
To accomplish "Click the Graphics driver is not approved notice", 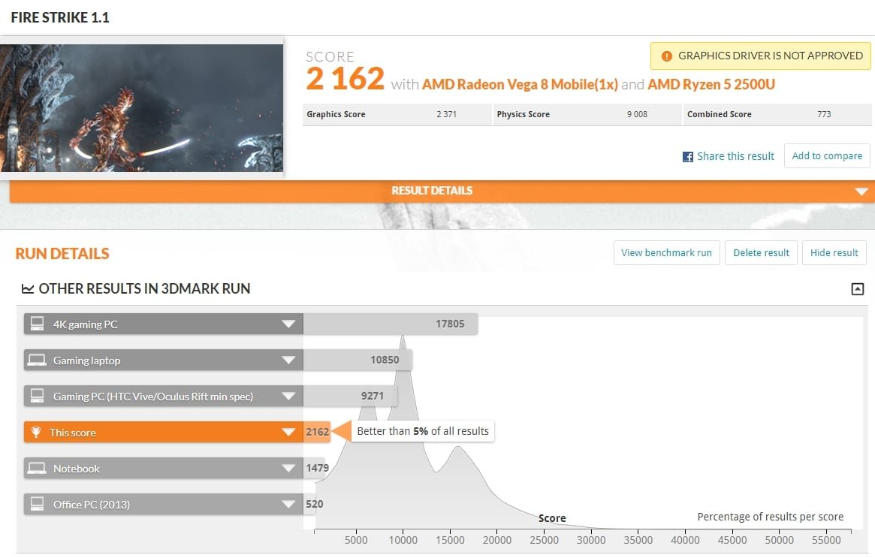I will tap(761, 56).
